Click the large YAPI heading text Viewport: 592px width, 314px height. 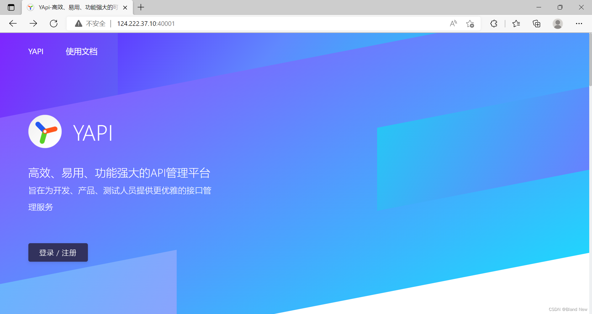[x=93, y=133]
